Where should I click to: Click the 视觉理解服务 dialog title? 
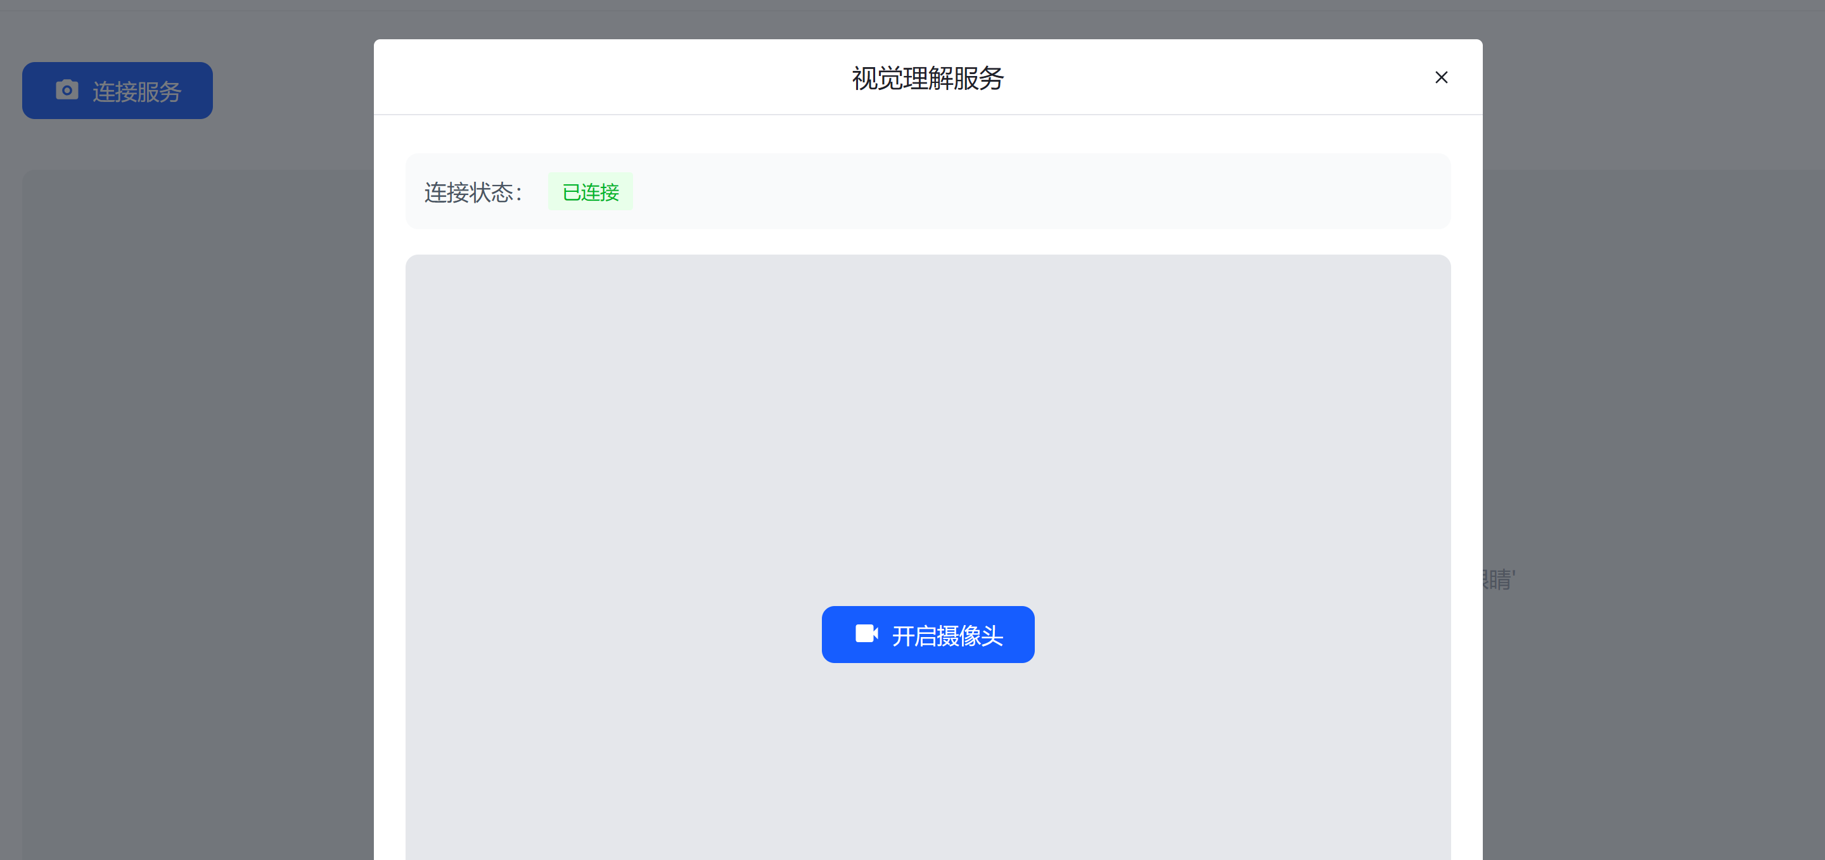click(927, 78)
